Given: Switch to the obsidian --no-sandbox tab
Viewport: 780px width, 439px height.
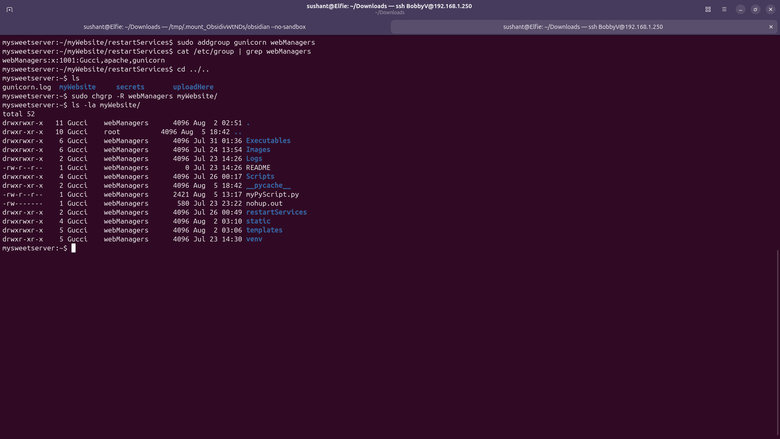Looking at the screenshot, I should pos(195,27).
